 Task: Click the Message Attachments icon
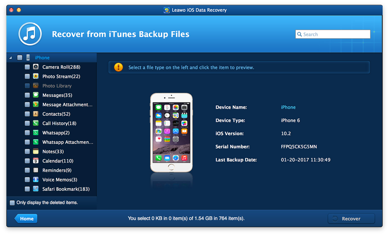click(36, 104)
